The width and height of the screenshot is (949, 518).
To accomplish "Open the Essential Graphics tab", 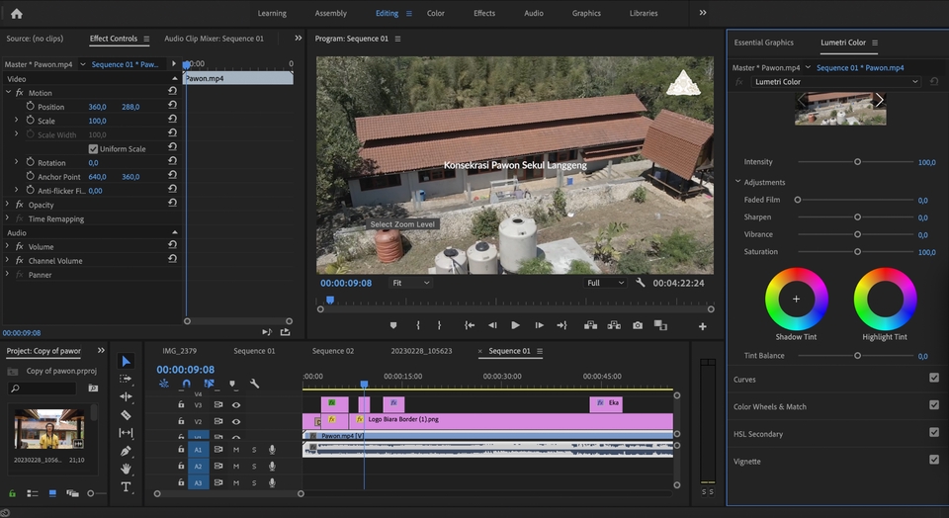I will coord(764,43).
